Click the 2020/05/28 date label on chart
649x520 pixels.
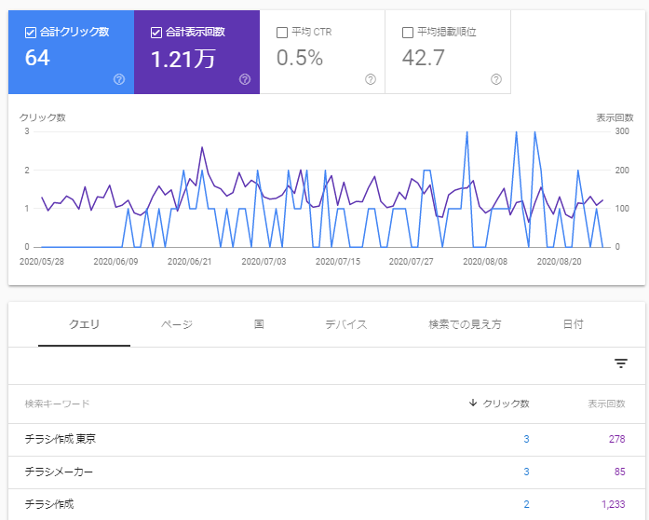(x=42, y=262)
